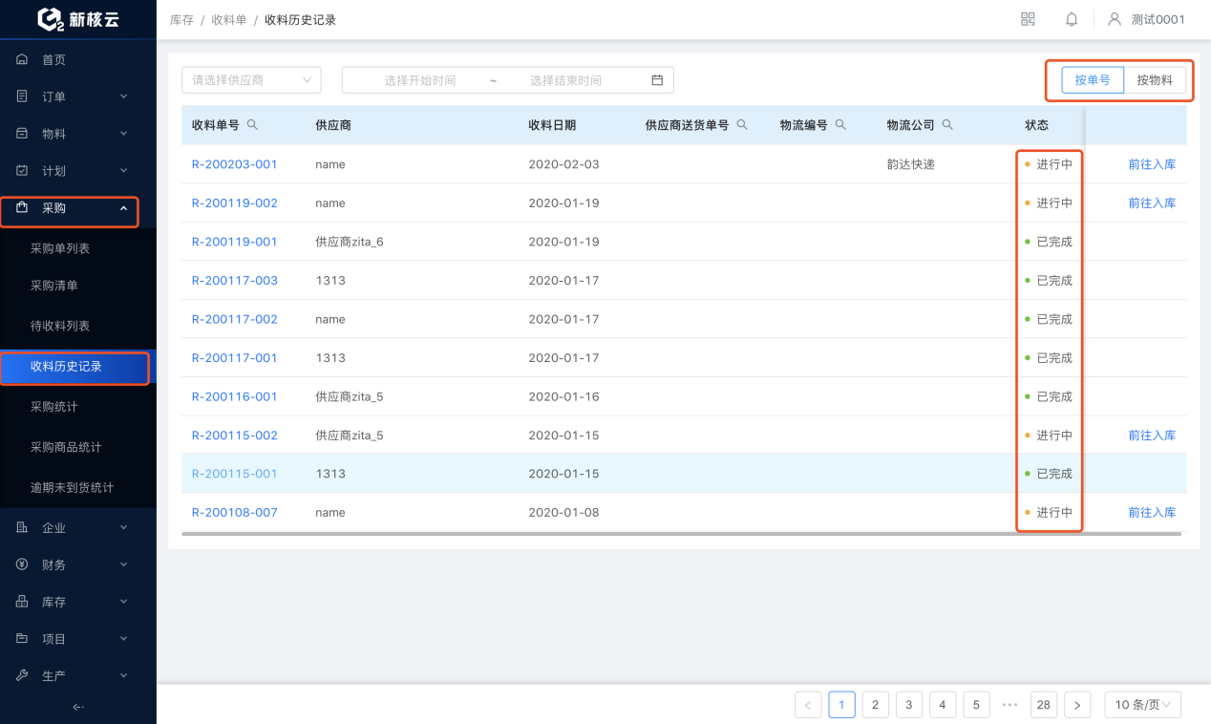The image size is (1211, 724).
Task: Open the notifications bell
Action: [1072, 19]
